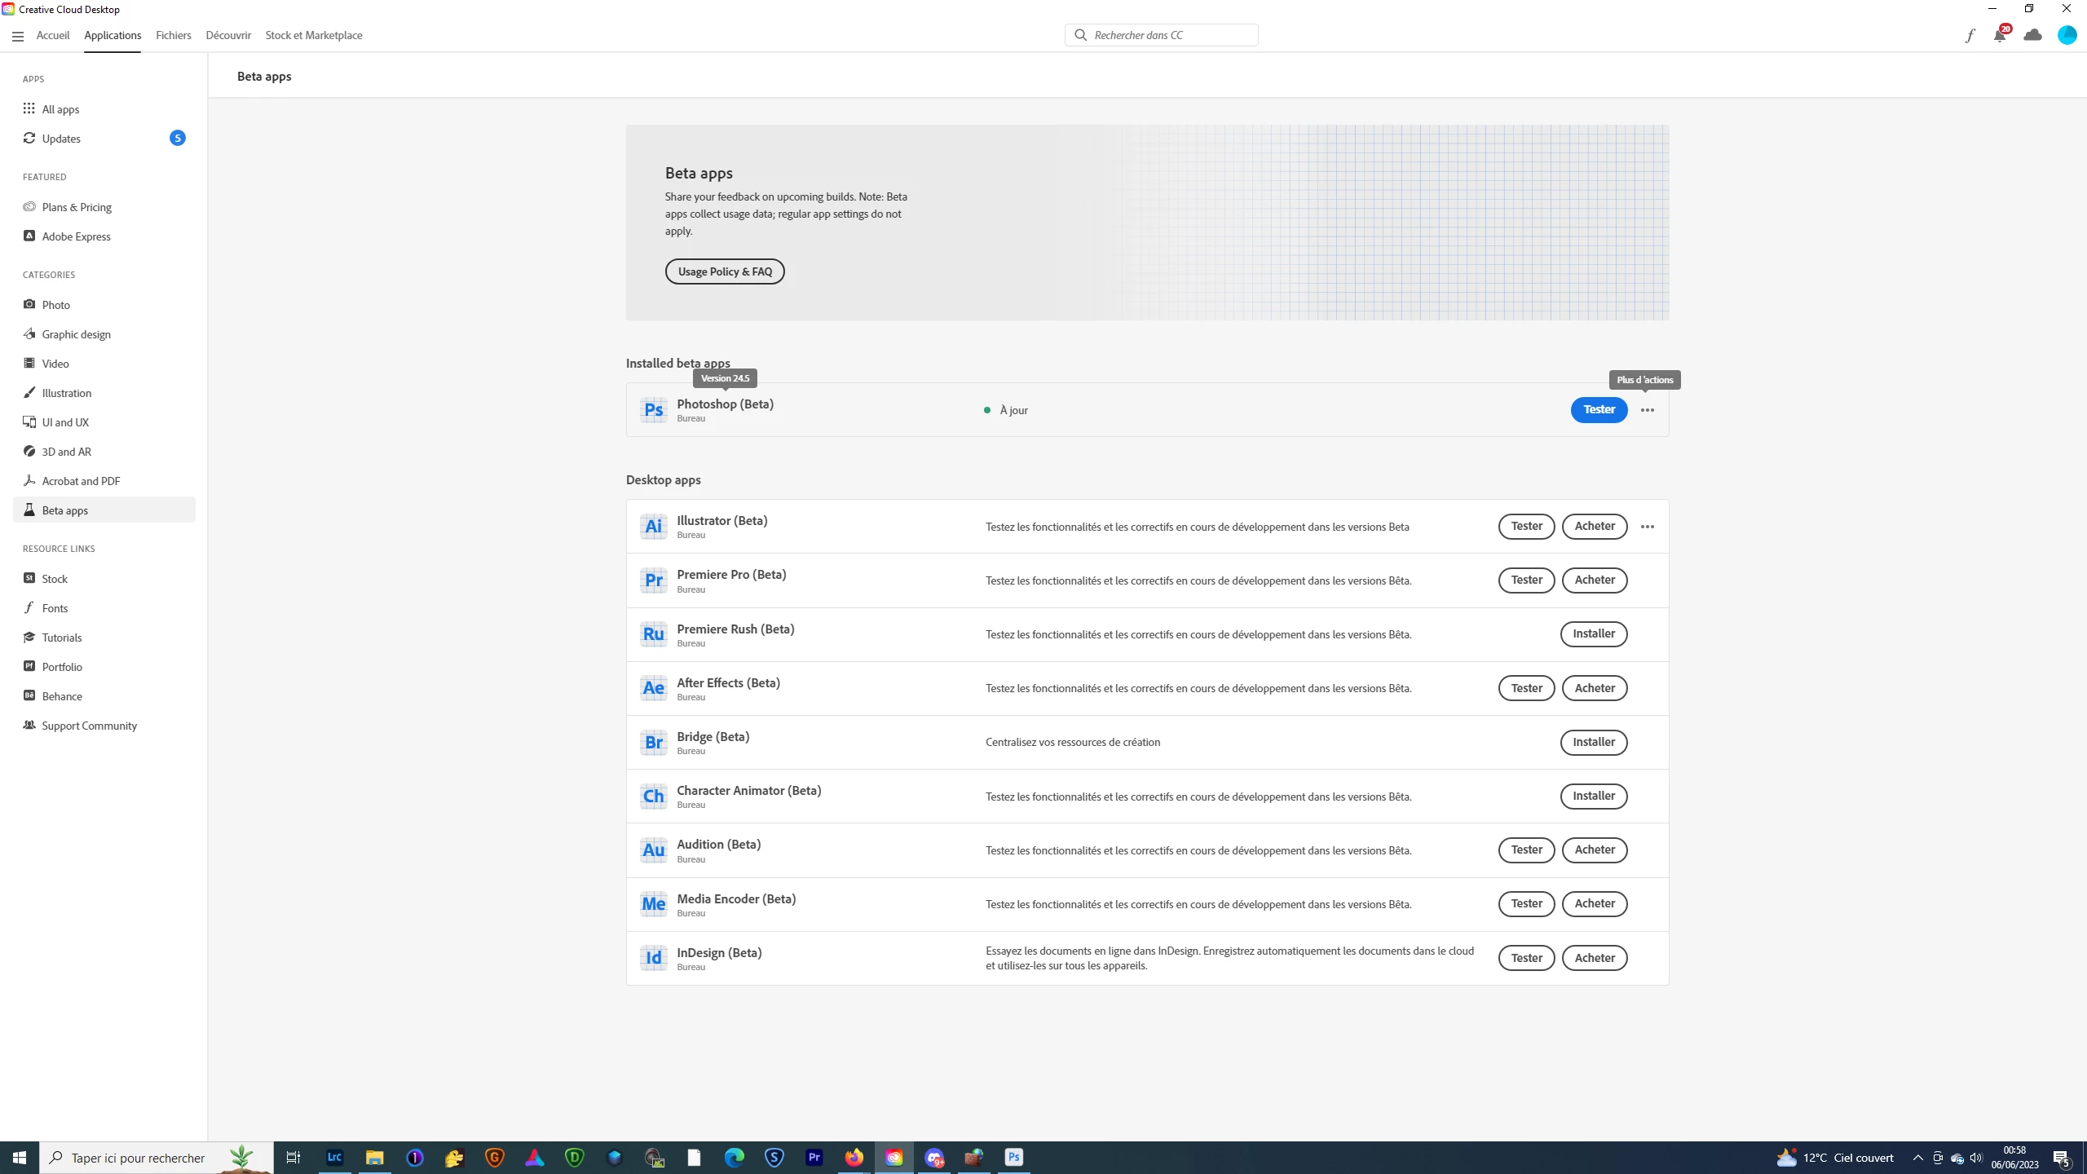Open more actions for Illustrator (Beta)
This screenshot has height=1174, width=2087.
[x=1648, y=527]
